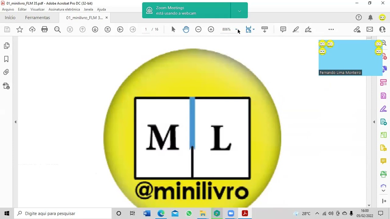Open the Export PDF tool in right pane
The width and height of the screenshot is (390, 219).
[x=383, y=122]
